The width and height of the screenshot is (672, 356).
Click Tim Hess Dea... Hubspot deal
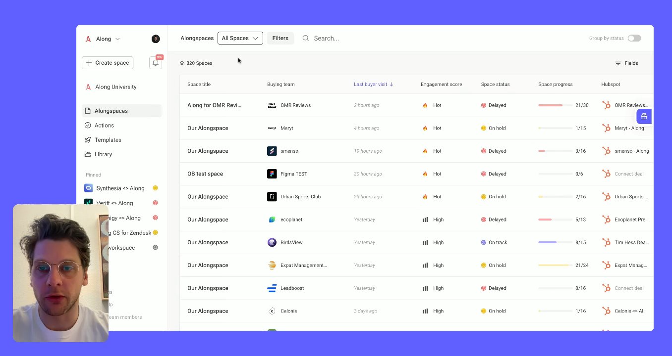(631, 242)
